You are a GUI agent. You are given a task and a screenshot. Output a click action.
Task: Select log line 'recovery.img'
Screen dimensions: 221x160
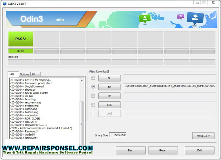click(x=25, y=102)
